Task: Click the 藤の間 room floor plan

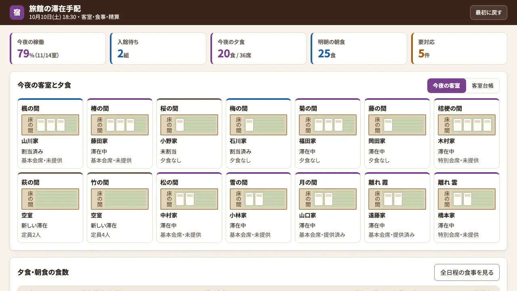Action: click(x=397, y=125)
